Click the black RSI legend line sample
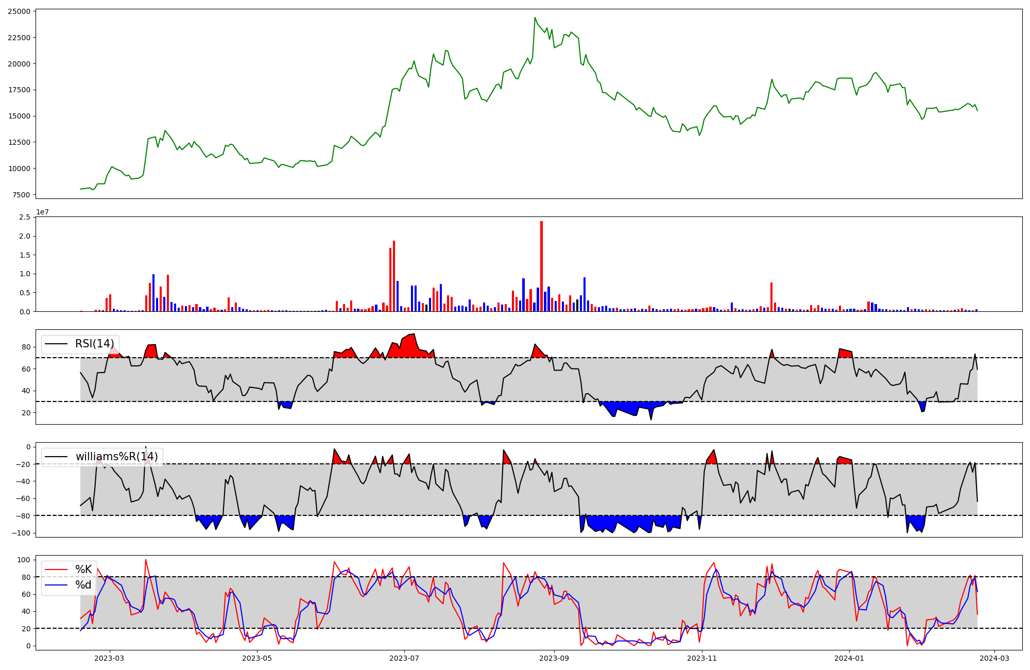This screenshot has width=1030, height=670. tap(56, 344)
